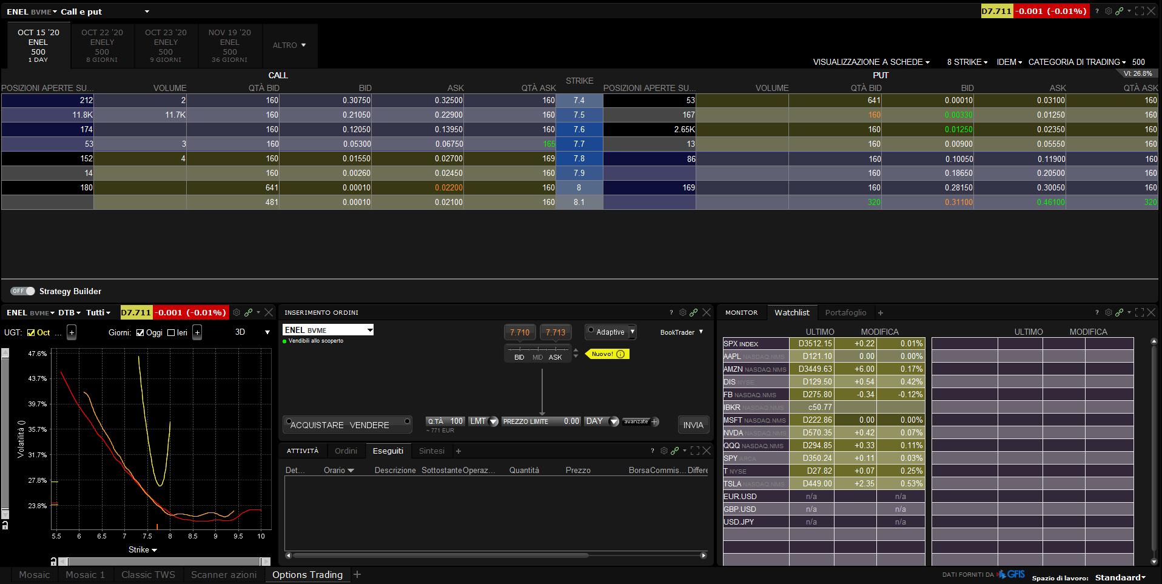Click the Attività panel link icon
This screenshot has height=584, width=1162.
click(674, 451)
